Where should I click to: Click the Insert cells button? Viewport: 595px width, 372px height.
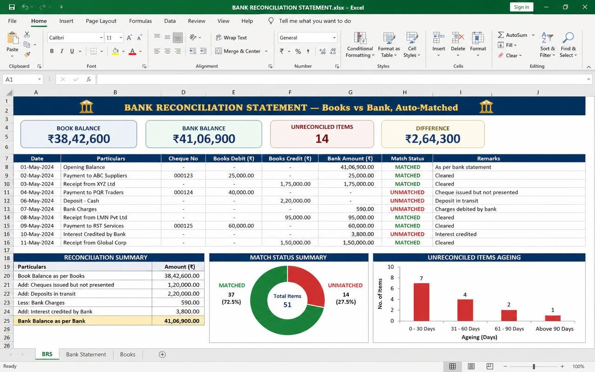pos(438,45)
